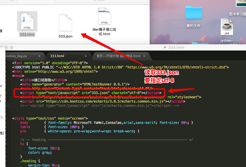Image resolution: width=246 pixels, height=167 pixels.
Task: Open the 要的文件 folder on desktop
Action: pos(194,12)
